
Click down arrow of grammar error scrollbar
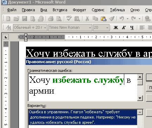[x=140, y=98]
